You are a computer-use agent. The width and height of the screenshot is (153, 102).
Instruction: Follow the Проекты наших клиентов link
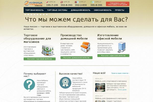[120, 73]
